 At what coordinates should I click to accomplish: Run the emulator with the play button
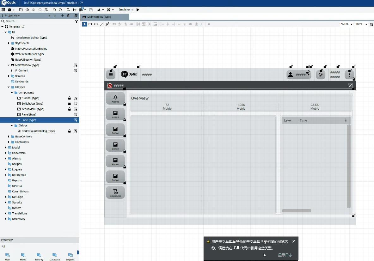pos(138,10)
